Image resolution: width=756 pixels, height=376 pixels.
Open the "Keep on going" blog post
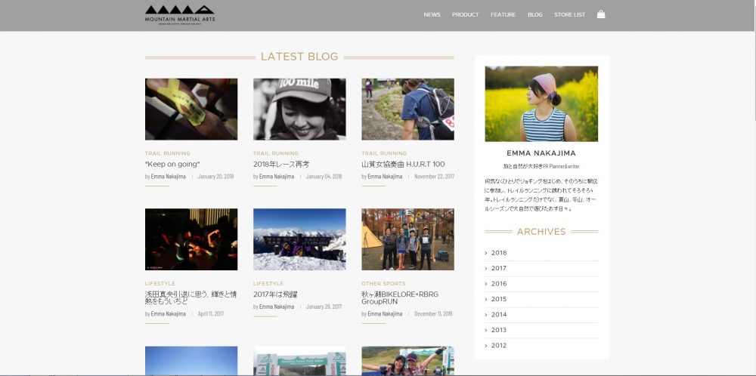click(x=172, y=164)
